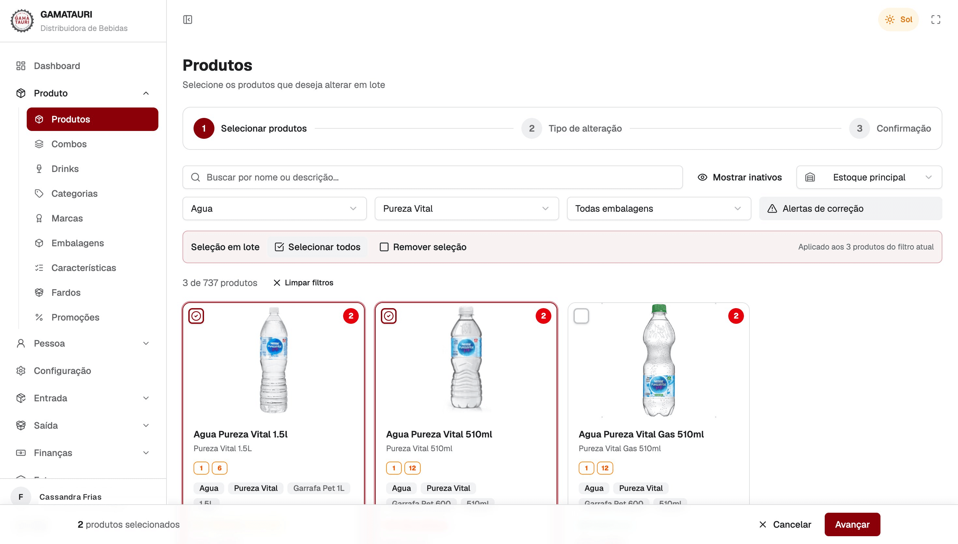Click the Gamatauri logo icon
Viewport: 958px width, 544px height.
point(22,21)
